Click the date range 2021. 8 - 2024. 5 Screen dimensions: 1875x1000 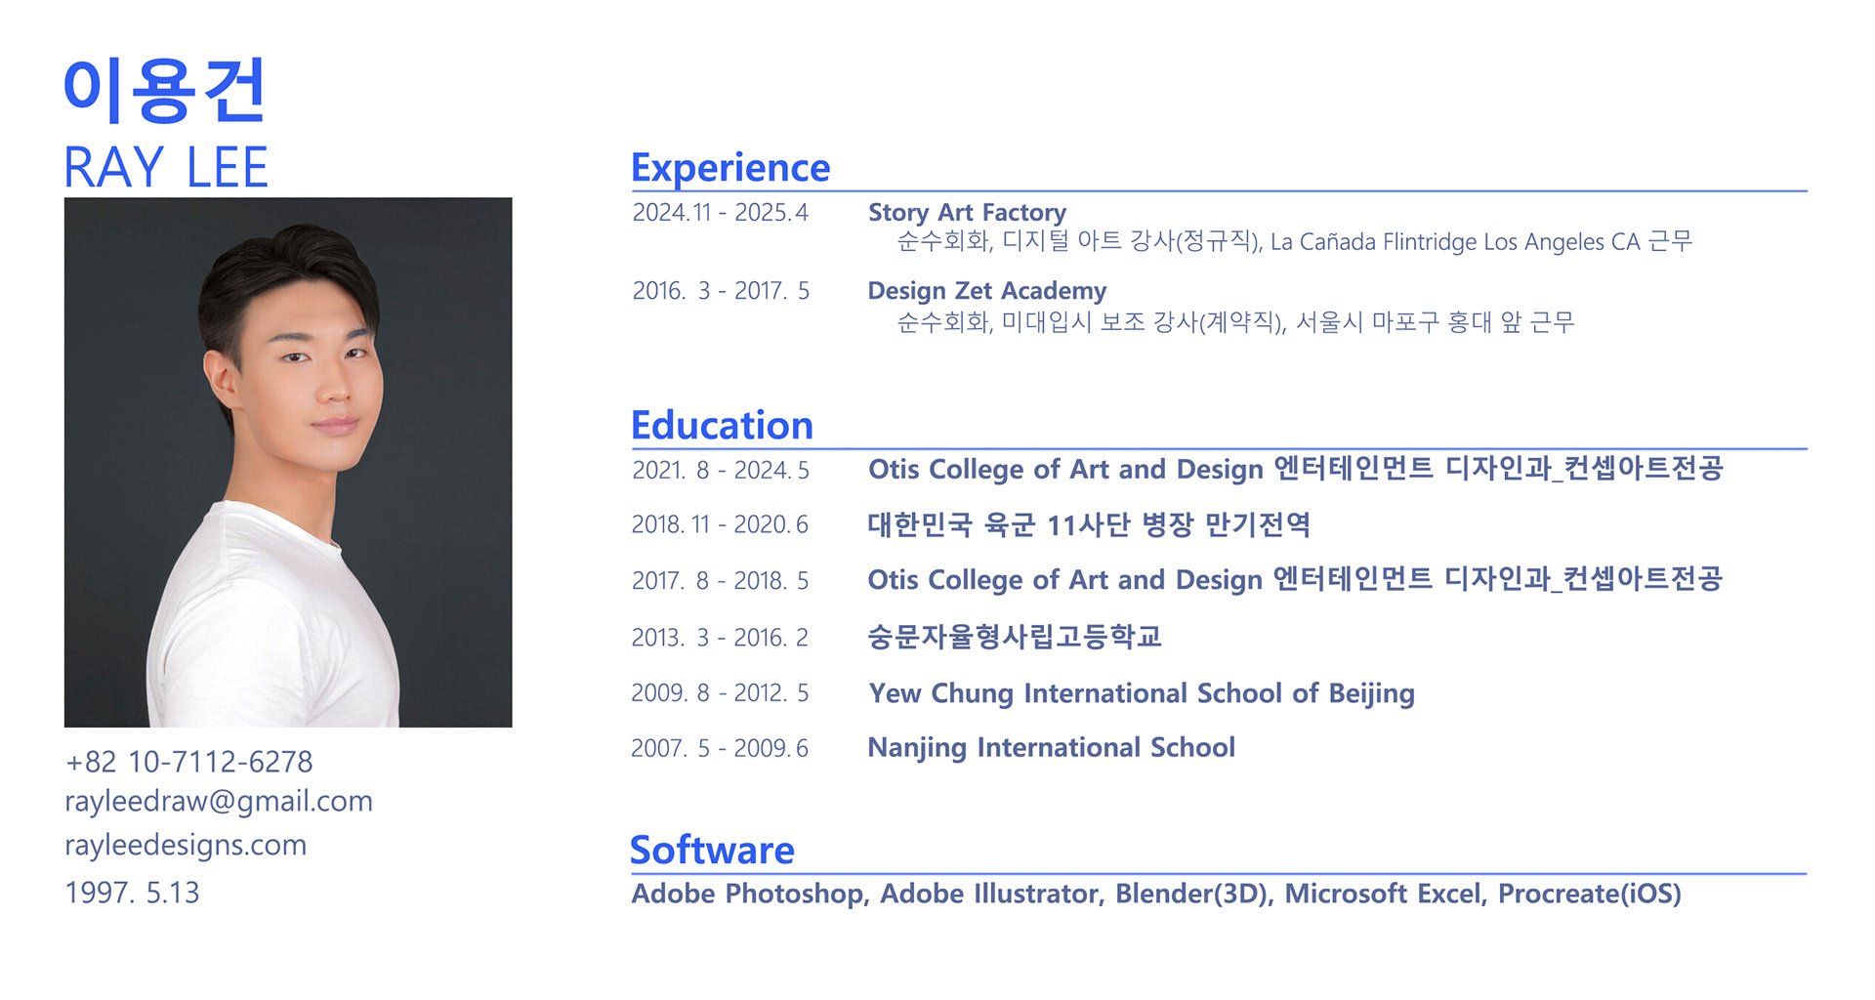[721, 471]
